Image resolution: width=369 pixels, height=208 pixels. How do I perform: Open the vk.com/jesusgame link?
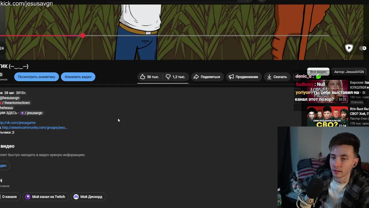[18, 122]
